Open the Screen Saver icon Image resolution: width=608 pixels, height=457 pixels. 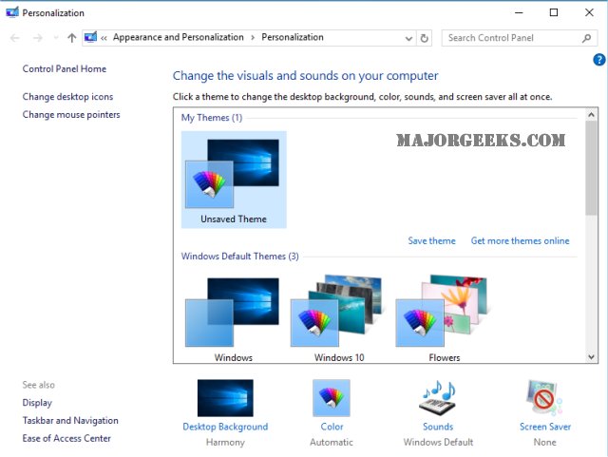click(544, 398)
